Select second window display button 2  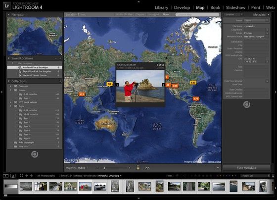coord(13,176)
